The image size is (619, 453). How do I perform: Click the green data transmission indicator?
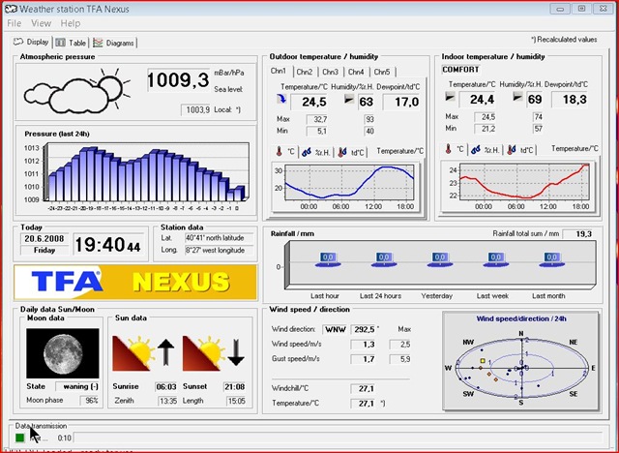tap(19, 438)
